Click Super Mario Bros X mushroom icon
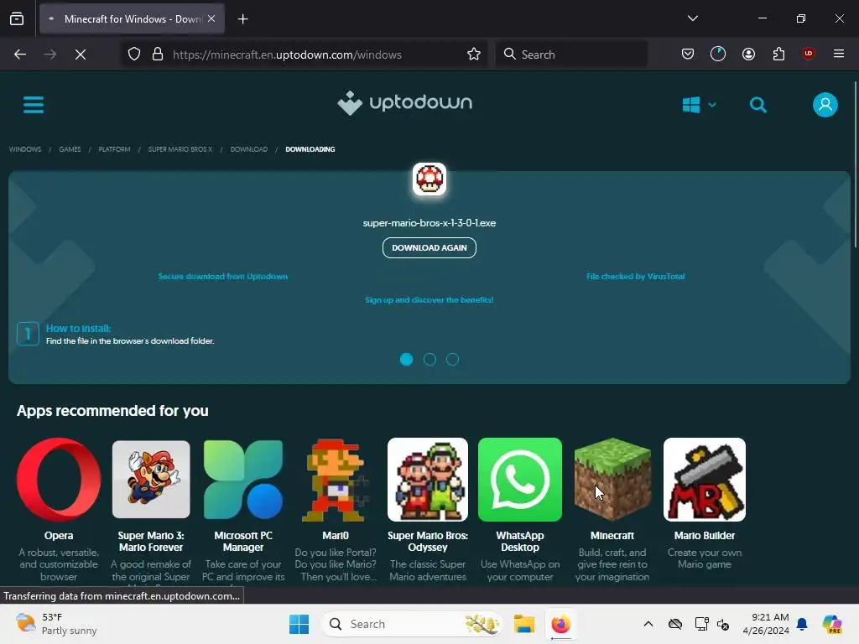Viewport: 859px width, 644px height. (429, 179)
